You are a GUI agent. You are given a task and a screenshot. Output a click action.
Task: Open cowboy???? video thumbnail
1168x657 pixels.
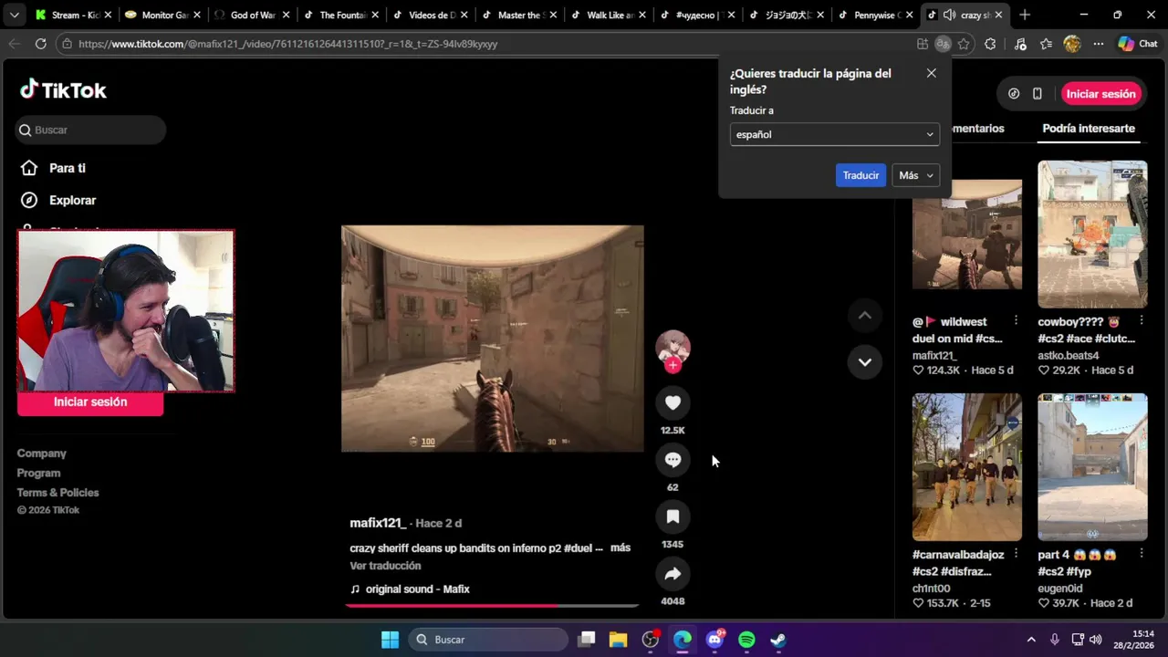tap(1092, 235)
